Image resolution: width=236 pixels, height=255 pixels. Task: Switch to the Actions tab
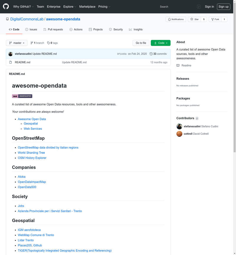pyautogui.click(x=76, y=30)
